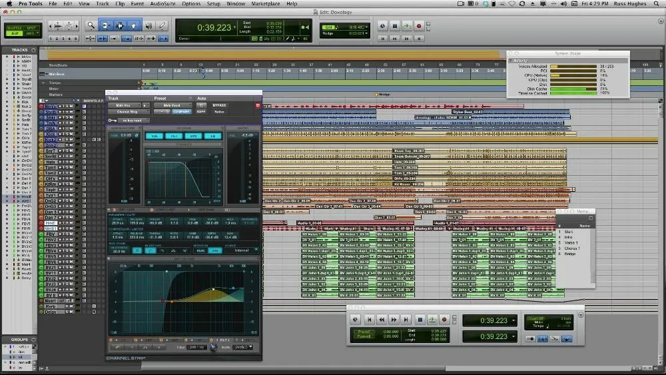Click Rewind in the floating Transport window

[382, 319]
